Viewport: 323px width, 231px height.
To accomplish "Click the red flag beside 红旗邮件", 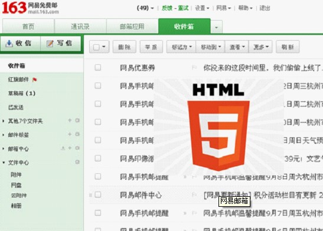I will [34, 80].
